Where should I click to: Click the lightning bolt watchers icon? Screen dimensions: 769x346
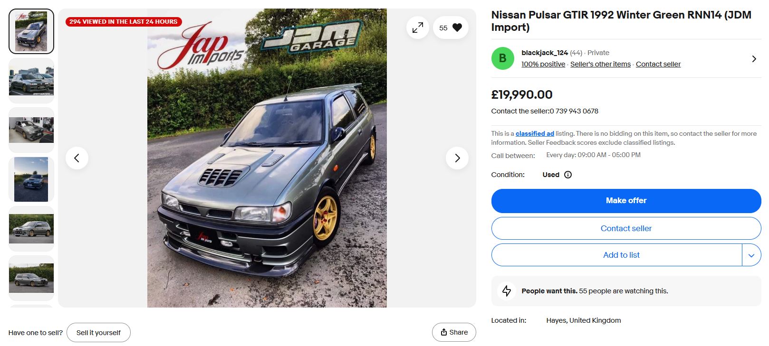(x=507, y=291)
